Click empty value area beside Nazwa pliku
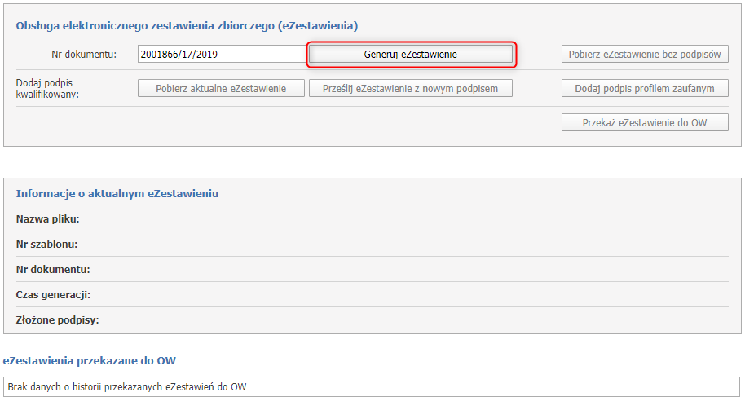The width and height of the screenshot is (745, 401). 408,219
